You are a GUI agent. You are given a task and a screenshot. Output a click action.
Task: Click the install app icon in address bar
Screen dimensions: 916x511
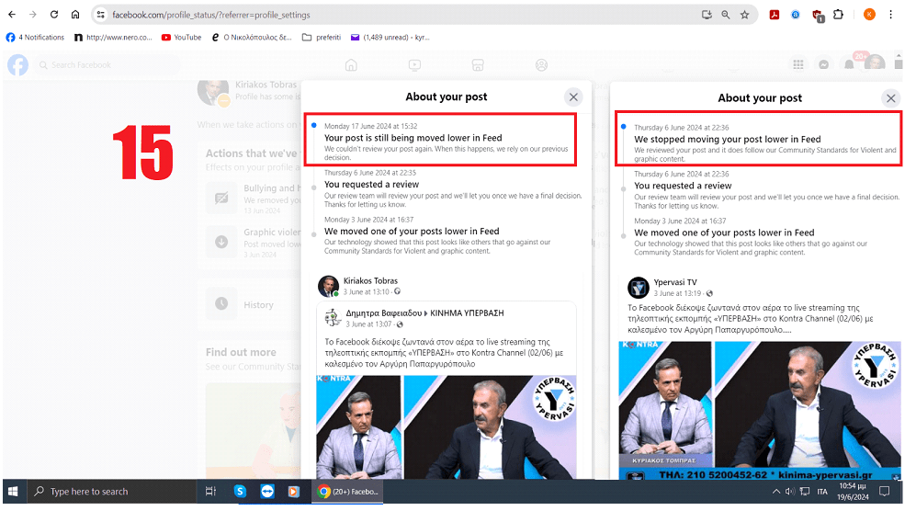(x=707, y=15)
